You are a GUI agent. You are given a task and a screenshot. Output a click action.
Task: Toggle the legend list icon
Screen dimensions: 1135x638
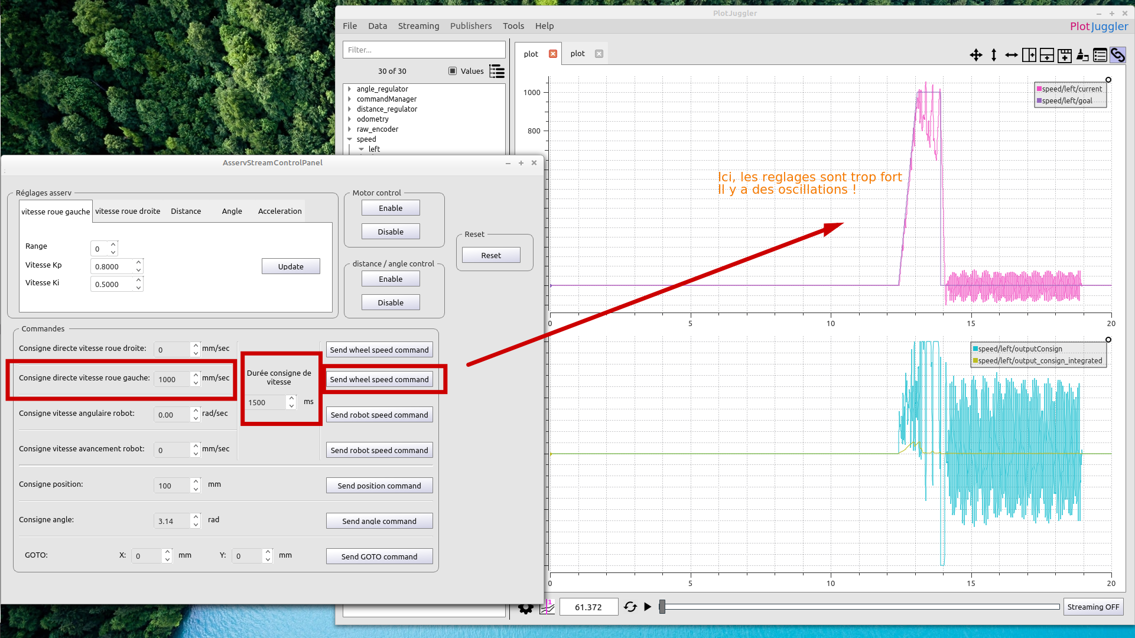(1100, 55)
